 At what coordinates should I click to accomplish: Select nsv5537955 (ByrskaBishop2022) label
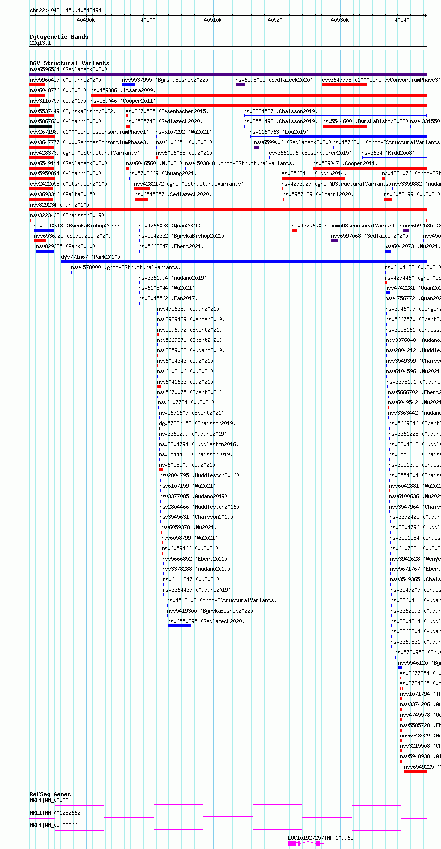click(x=165, y=80)
